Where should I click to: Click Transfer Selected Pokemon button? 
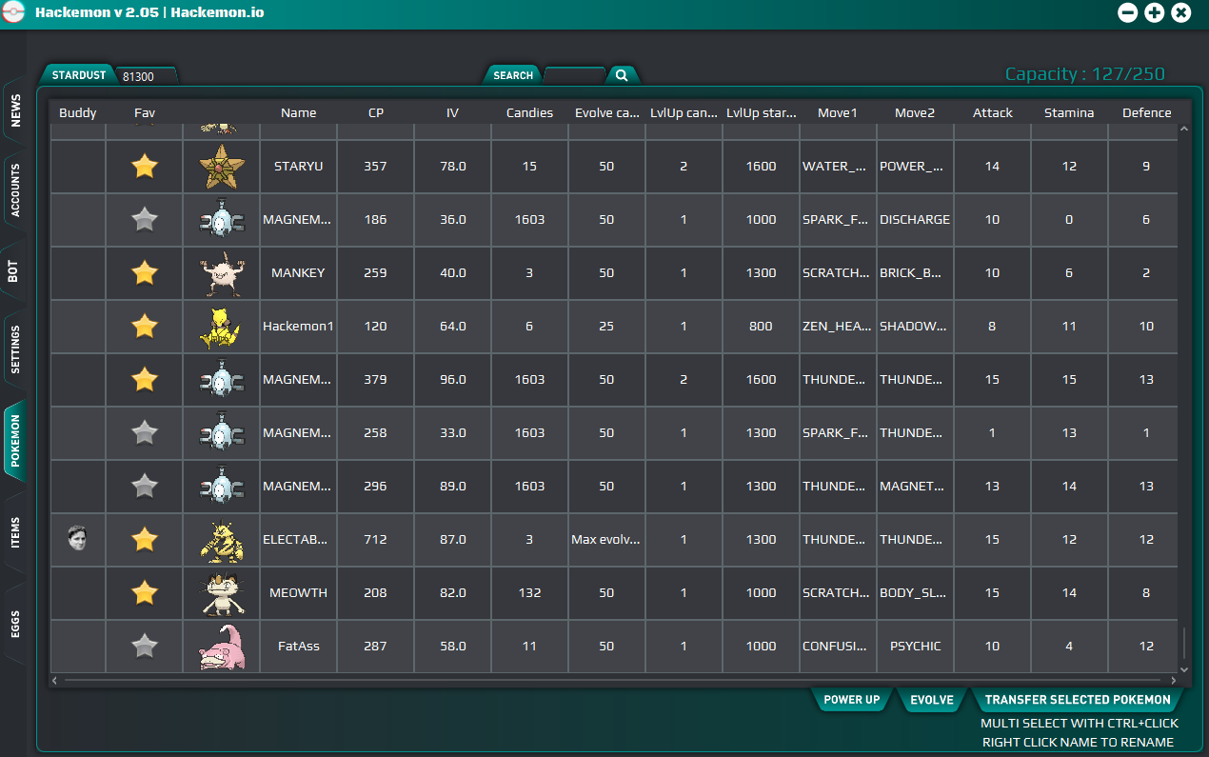[x=1078, y=700]
